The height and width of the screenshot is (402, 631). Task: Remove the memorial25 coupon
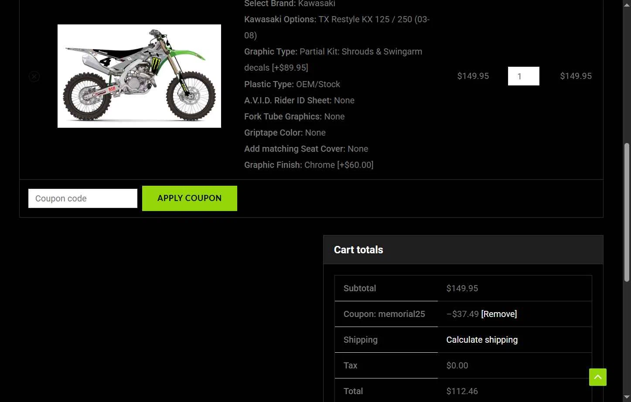(499, 314)
